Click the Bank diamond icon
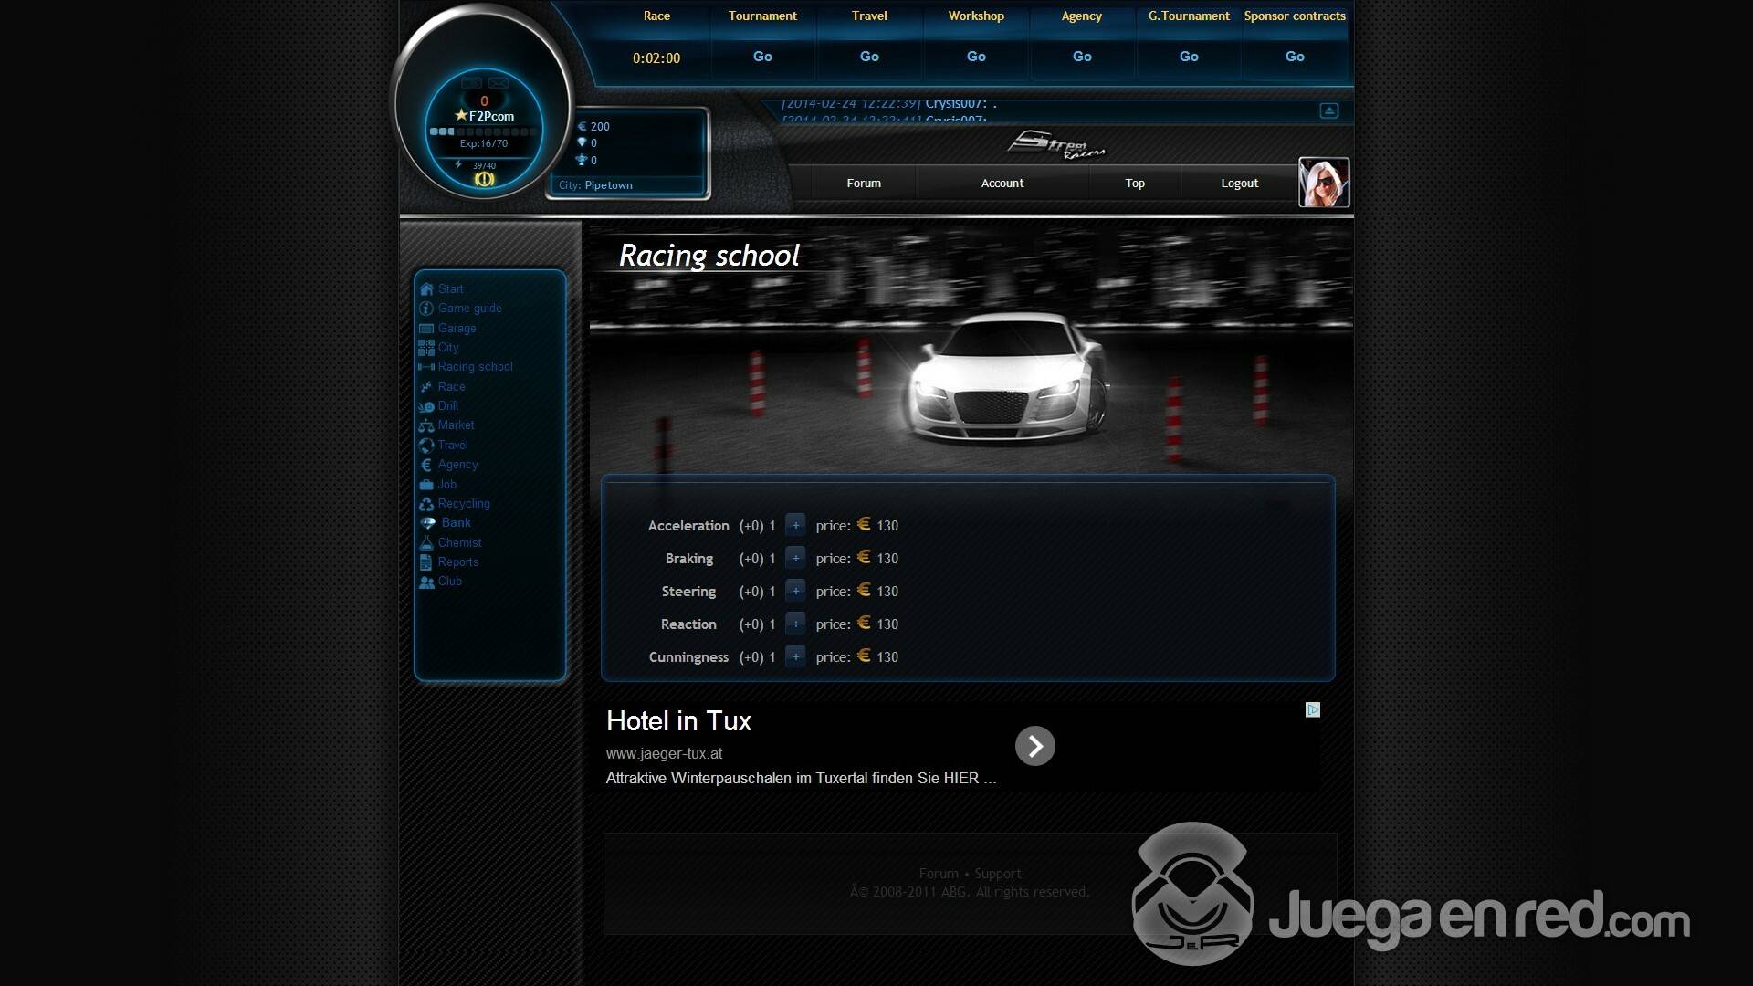The height and width of the screenshot is (986, 1753). pos(428,523)
